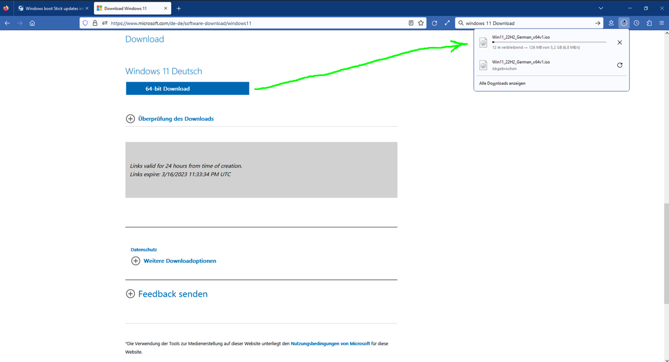Image resolution: width=669 pixels, height=362 pixels.
Task: Click the Abgebrochen status text
Action: coord(505,69)
